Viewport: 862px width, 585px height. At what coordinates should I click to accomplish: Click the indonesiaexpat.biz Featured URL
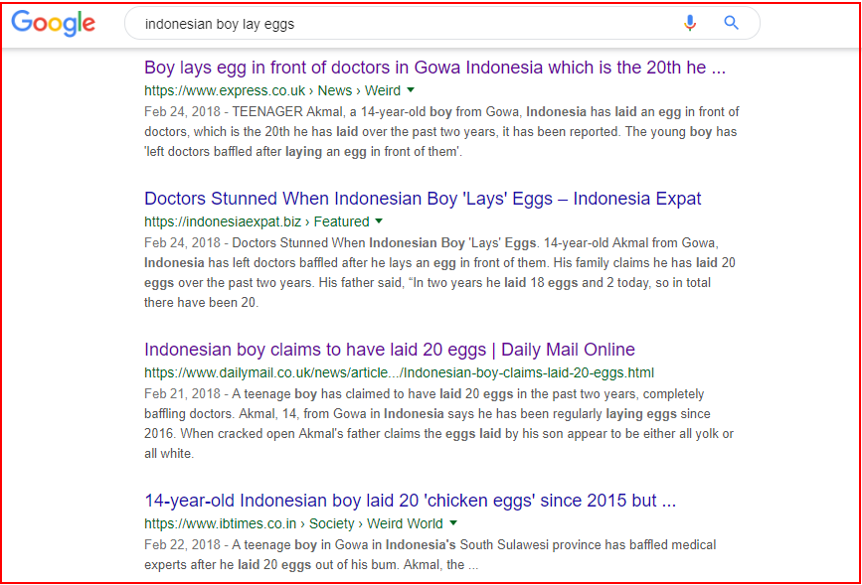coord(257,221)
